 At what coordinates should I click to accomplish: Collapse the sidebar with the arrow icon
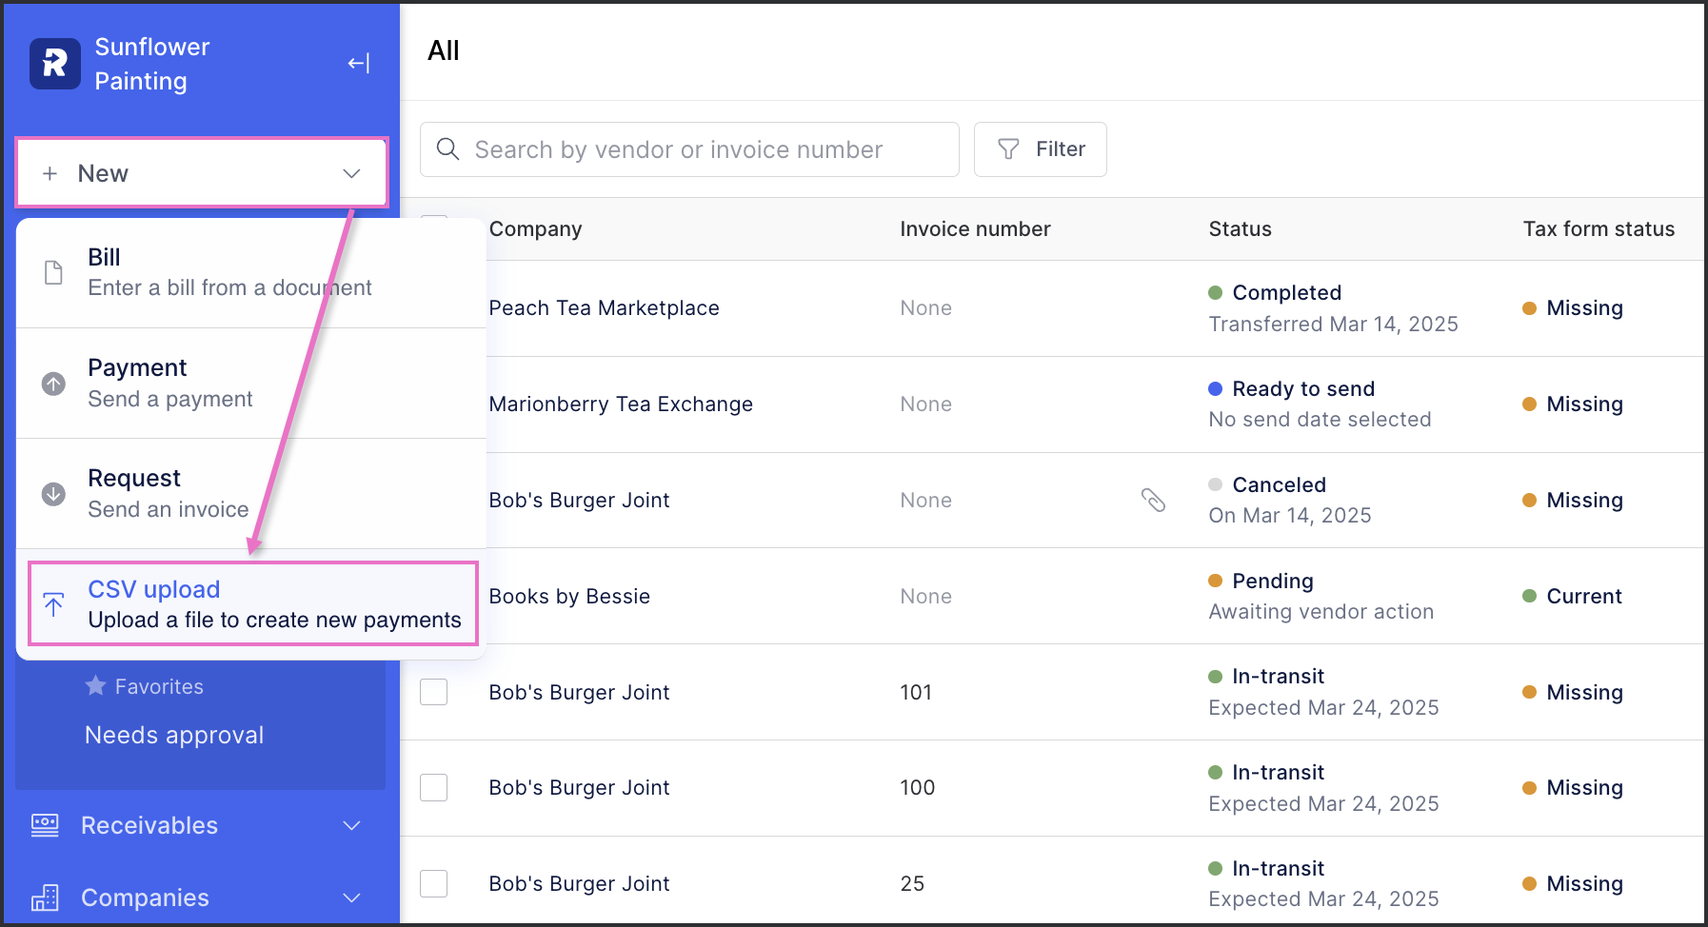(x=358, y=64)
